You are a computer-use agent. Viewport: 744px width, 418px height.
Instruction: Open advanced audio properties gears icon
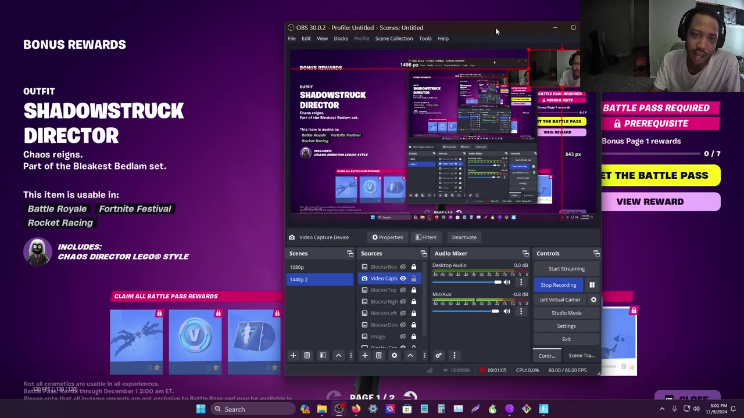[x=439, y=355]
